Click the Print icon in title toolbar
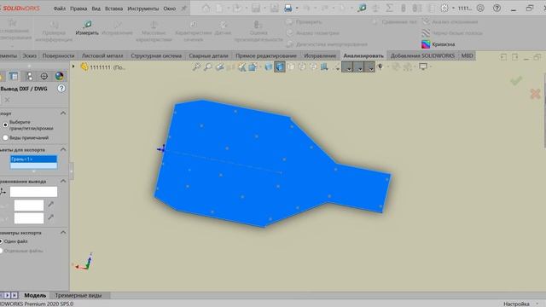 (x=288, y=8)
